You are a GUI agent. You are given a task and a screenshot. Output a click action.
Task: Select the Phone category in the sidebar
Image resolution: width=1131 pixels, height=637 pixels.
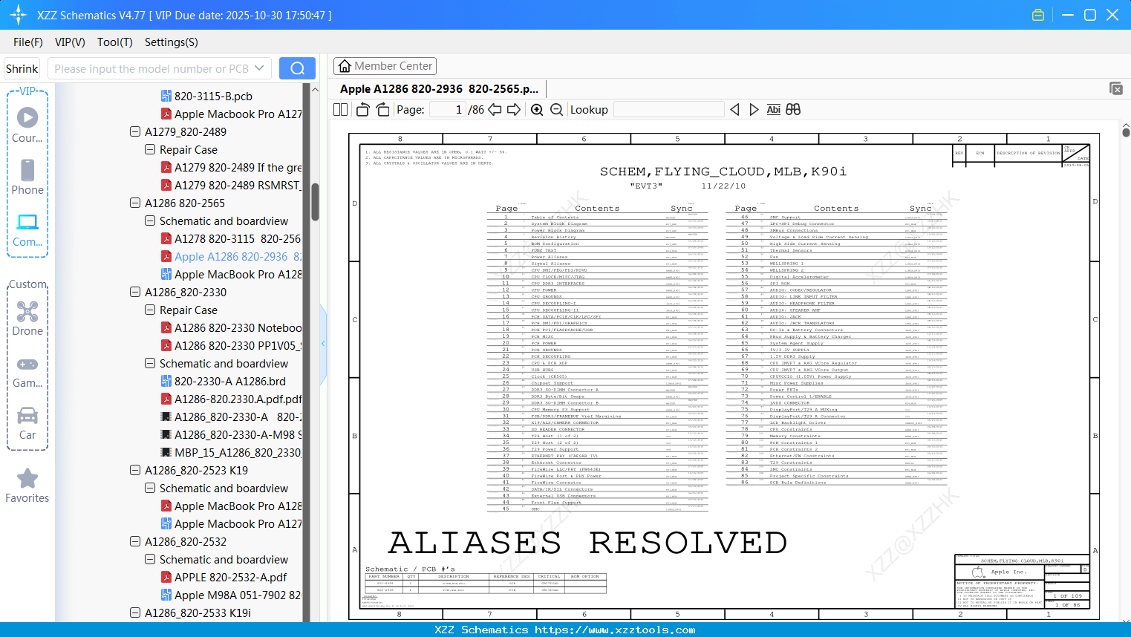(27, 177)
